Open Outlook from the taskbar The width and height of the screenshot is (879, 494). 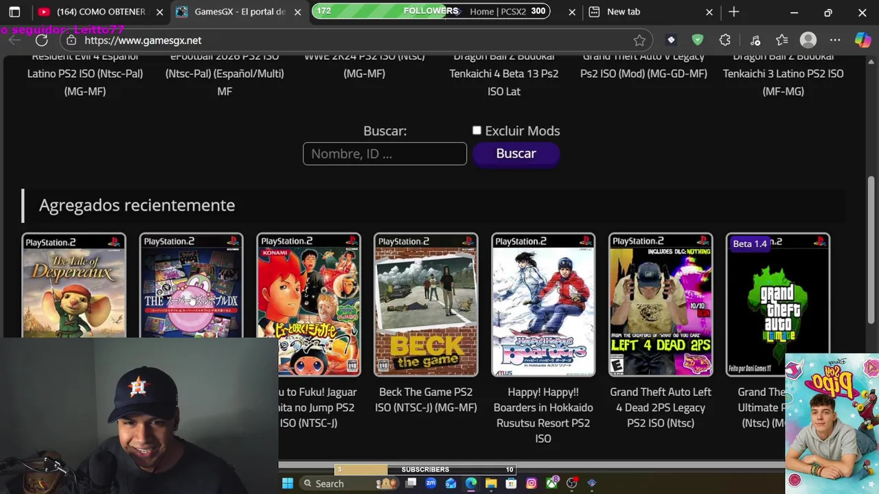coord(450,484)
